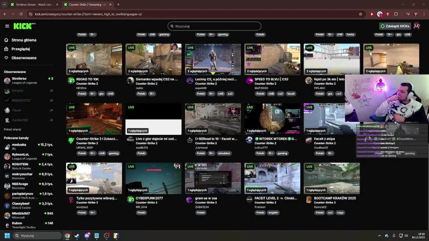Open Strona główna home page
Image resolution: width=429 pixels, height=241 pixels.
click(x=24, y=40)
